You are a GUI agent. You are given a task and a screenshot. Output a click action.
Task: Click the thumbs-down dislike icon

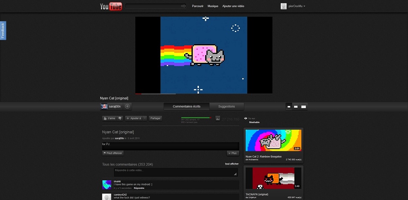tap(120, 118)
